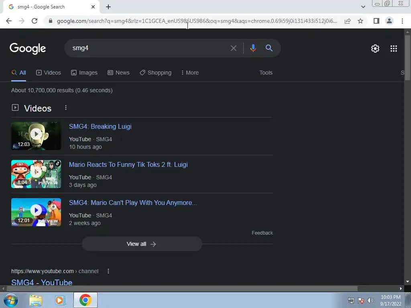This screenshot has width=411, height=308.
Task: Expand the More search categories menu
Action: [x=190, y=73]
